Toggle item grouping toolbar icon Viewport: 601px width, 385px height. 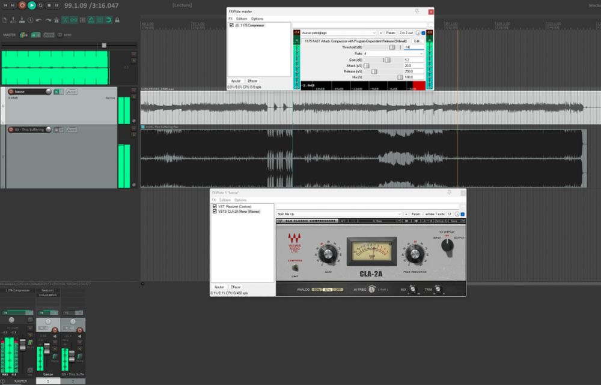pyautogui.click(x=73, y=20)
